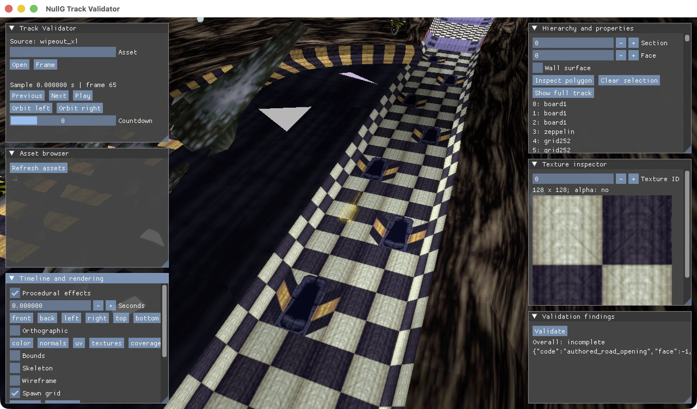The height and width of the screenshot is (409, 697).
Task: Select the normals render mode
Action: point(53,343)
